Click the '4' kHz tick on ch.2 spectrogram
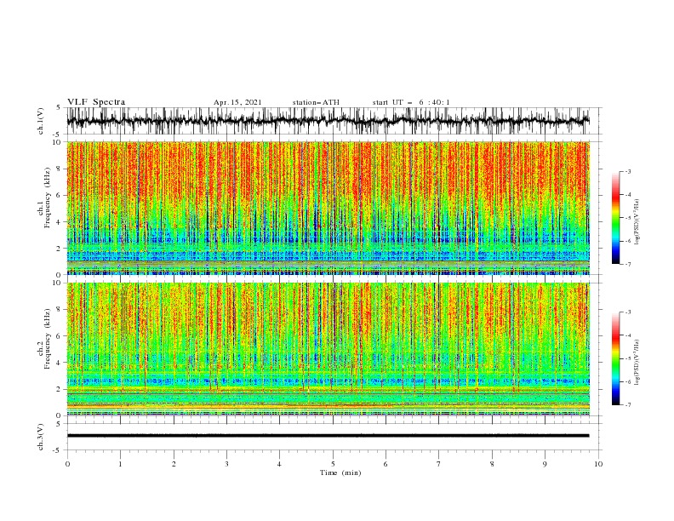Viewport: 674px width, 521px height. [x=60, y=363]
